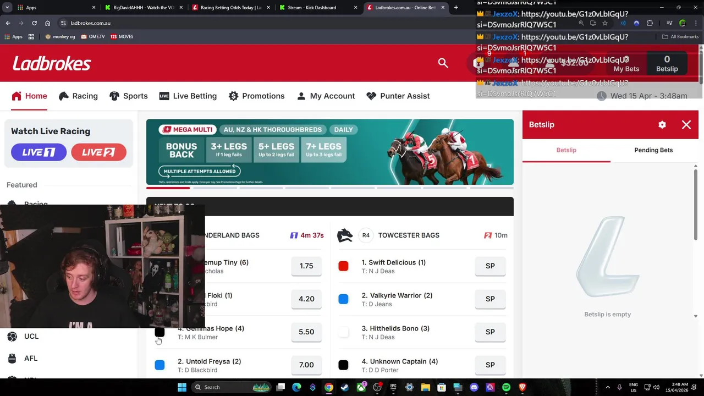Watch Live 1 racing stream
704x396 pixels.
coord(38,152)
